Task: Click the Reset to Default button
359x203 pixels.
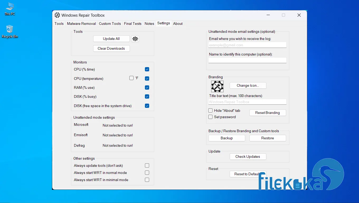Action: point(248,174)
